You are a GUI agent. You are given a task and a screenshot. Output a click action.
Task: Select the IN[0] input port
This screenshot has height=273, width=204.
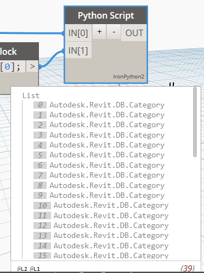point(78,33)
